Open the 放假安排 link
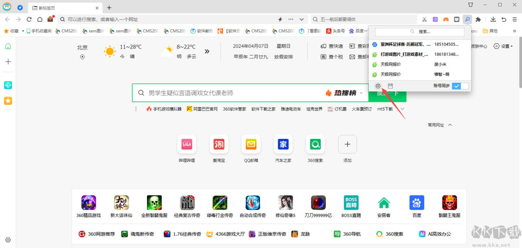Viewport: 522px width, 248px height. point(284,57)
